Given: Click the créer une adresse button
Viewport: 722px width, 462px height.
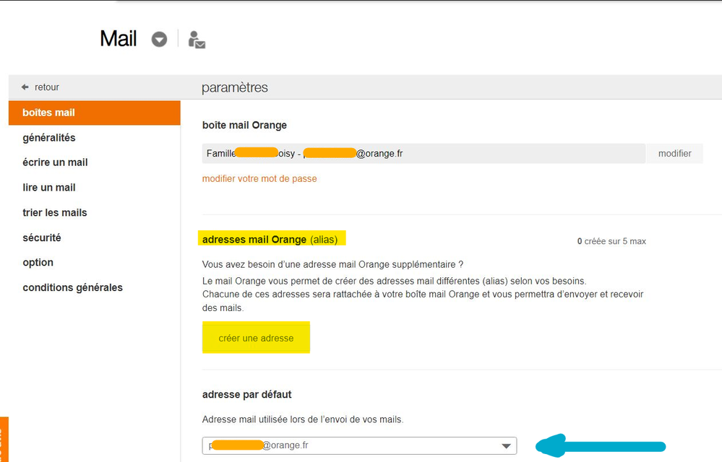Looking at the screenshot, I should tap(256, 338).
